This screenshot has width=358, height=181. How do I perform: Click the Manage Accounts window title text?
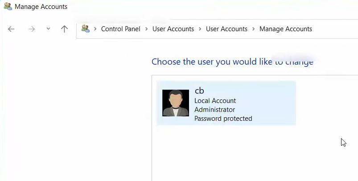41,7
